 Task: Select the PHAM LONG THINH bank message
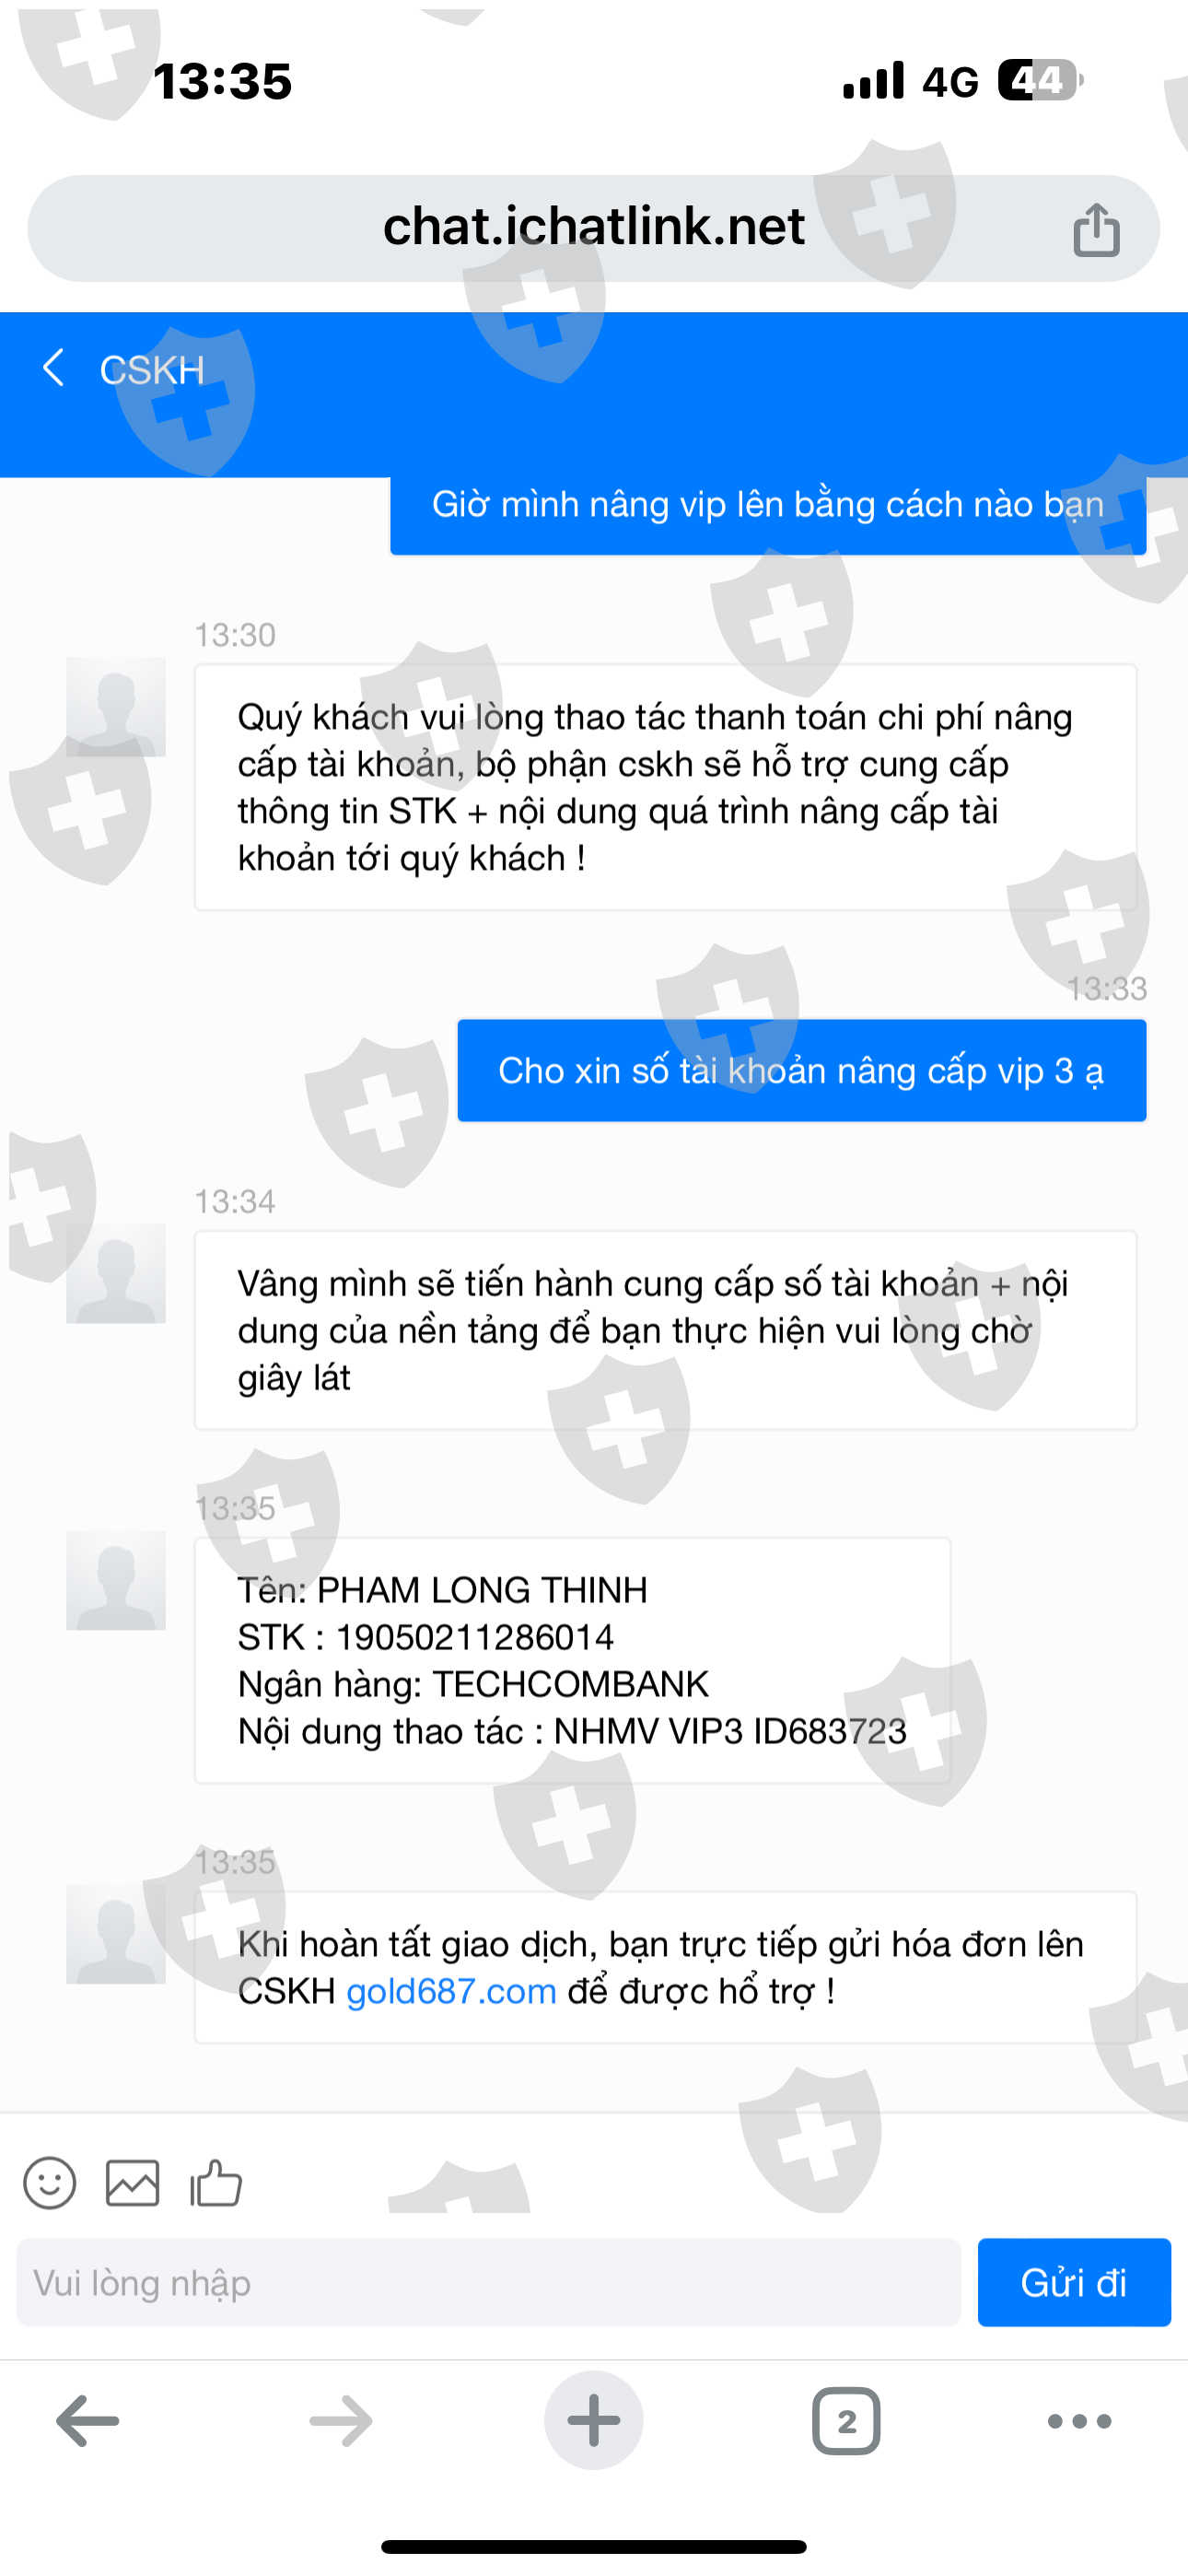pyautogui.click(x=572, y=1661)
